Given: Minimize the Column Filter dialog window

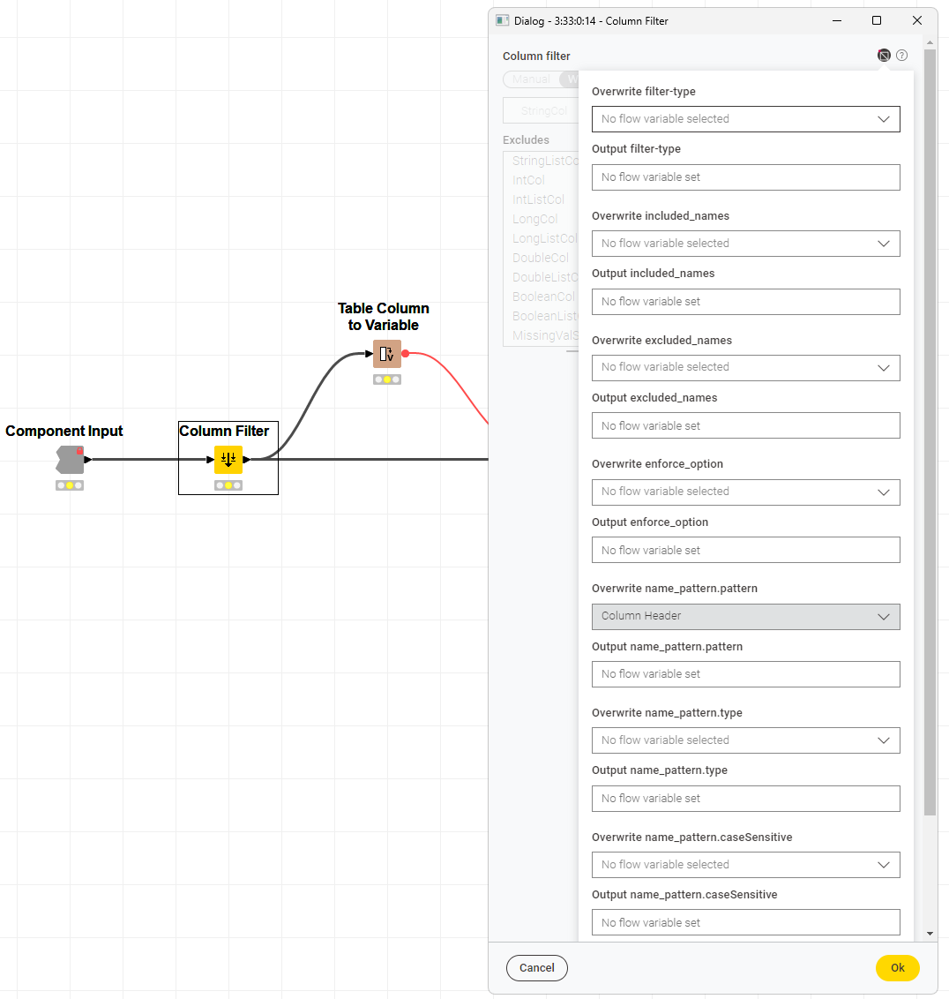Looking at the screenshot, I should (837, 20).
